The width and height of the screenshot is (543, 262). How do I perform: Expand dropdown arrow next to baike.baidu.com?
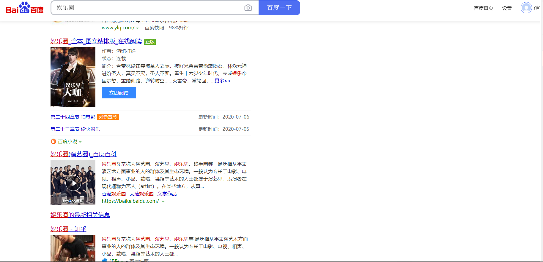163,202
